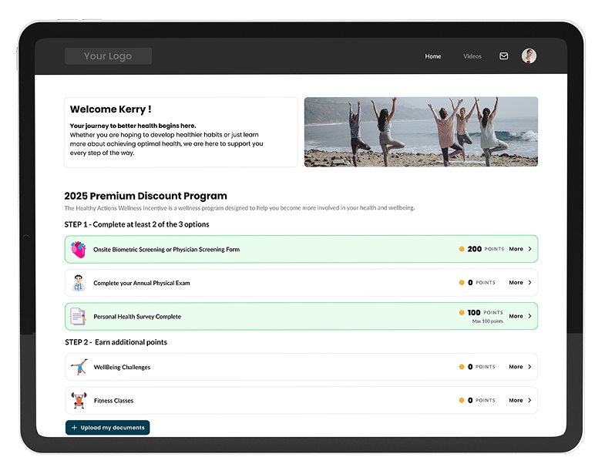Viewport: 605px width, 474px height.
Task: Click Upload my documents button
Action: [x=108, y=428]
